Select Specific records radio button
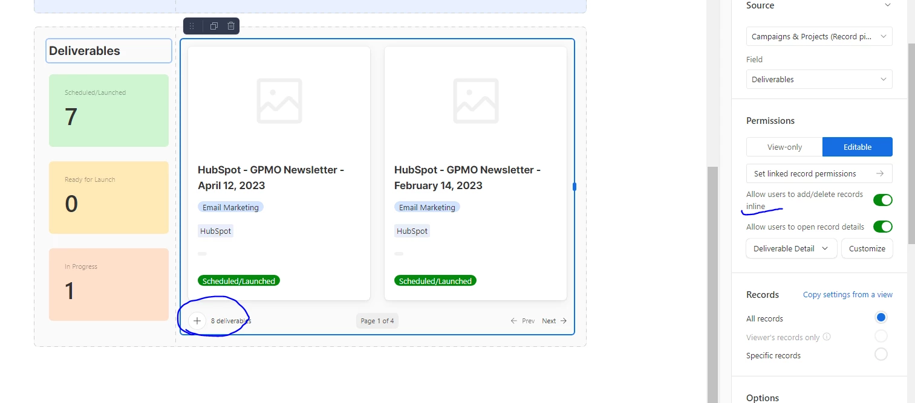 [x=881, y=355]
